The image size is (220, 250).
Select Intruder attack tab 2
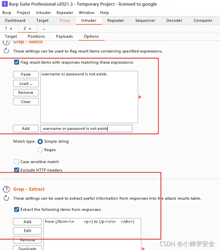pos(25,28)
